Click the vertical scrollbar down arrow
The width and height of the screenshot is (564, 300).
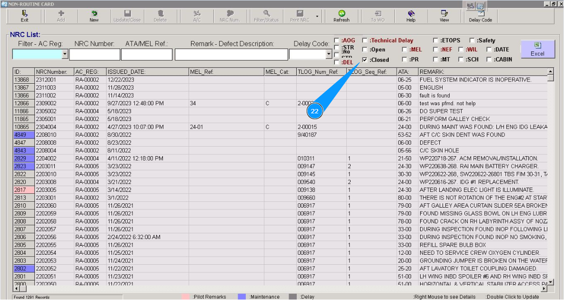(x=550, y=282)
